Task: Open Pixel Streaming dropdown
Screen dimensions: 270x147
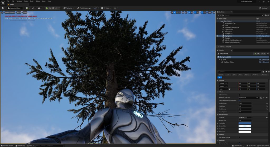Action: tap(84, 8)
